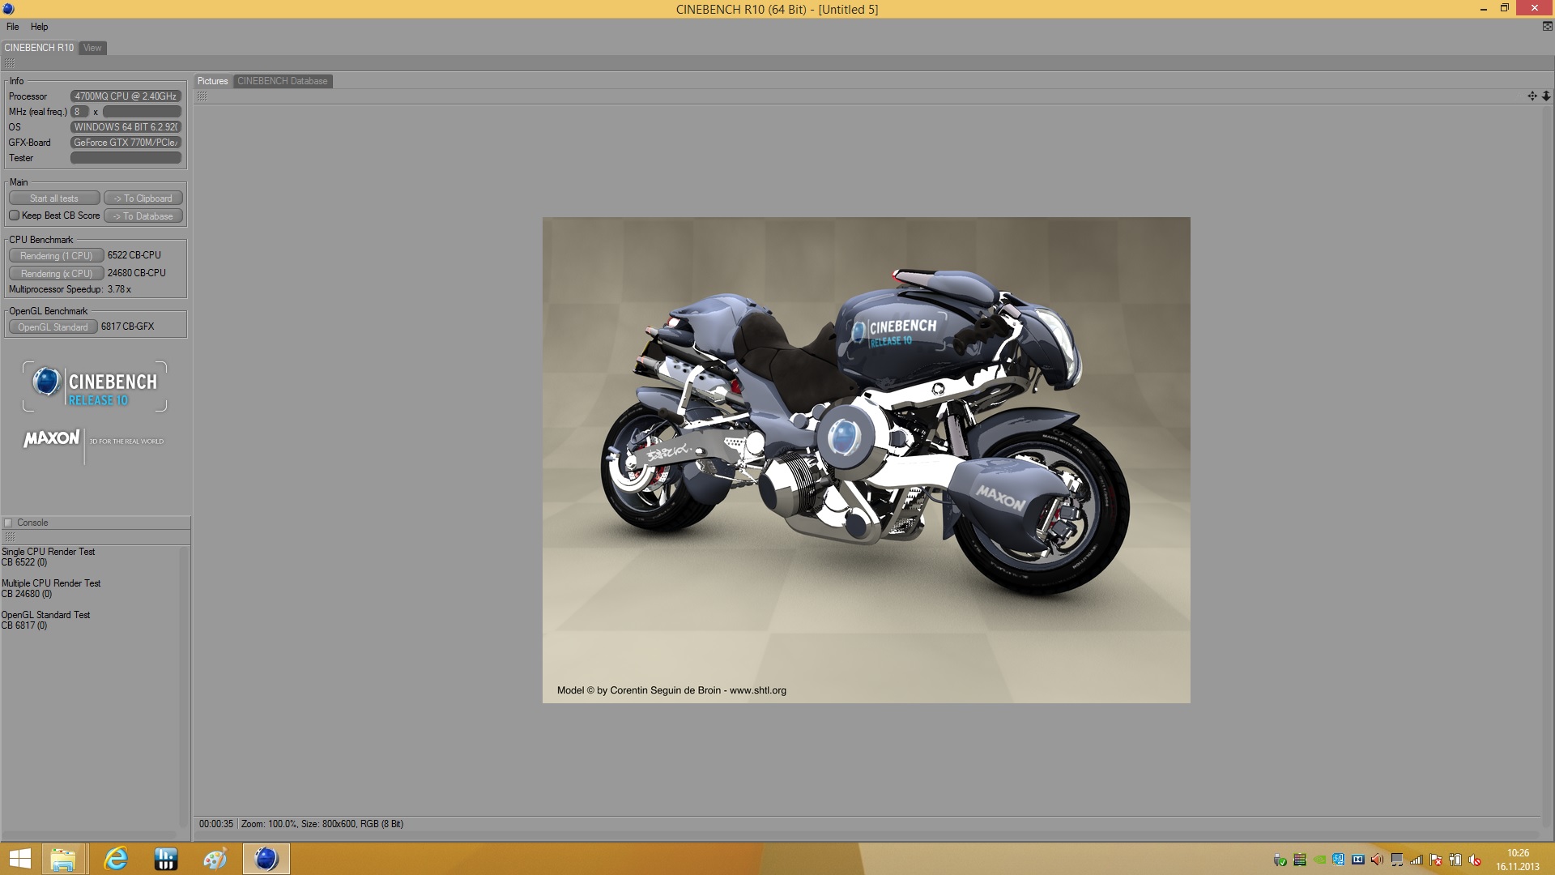1555x875 pixels.
Task: Click the battery power tray icon
Action: [x=1455, y=860]
